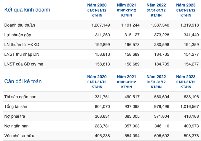
Task: Select the value 346,110
Action: (162, 126)
